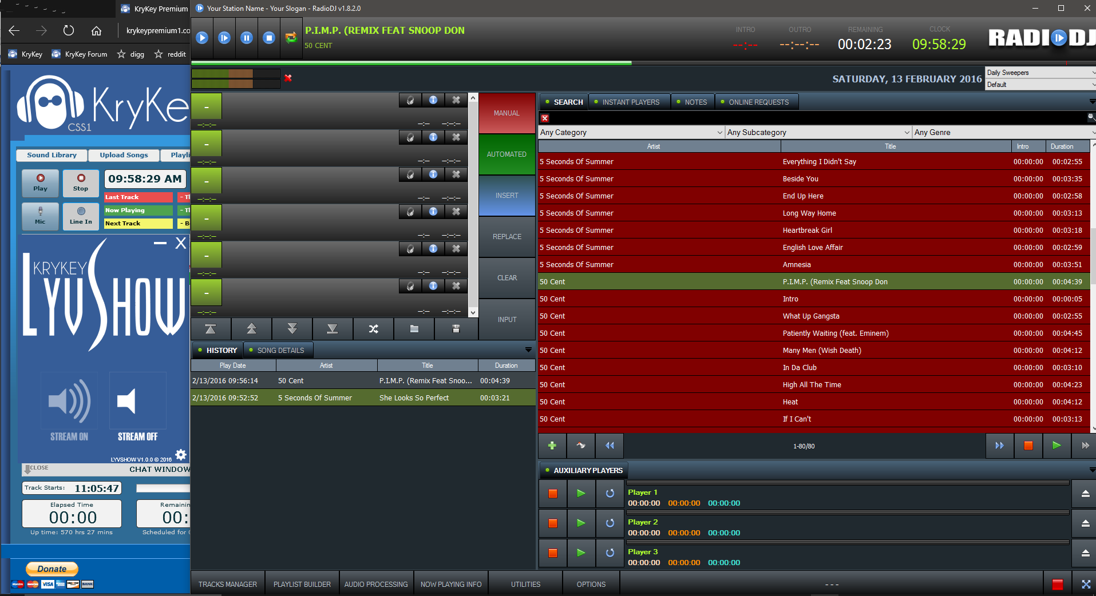Open the SONG DETAILS tab
The image size is (1096, 596).
[x=280, y=351]
